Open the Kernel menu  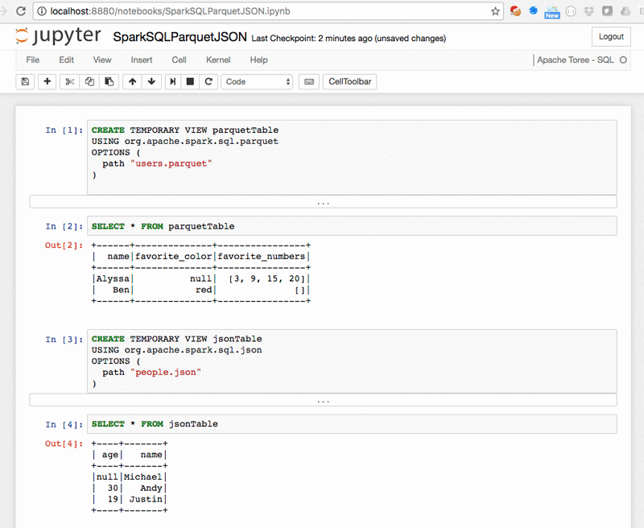coord(218,60)
